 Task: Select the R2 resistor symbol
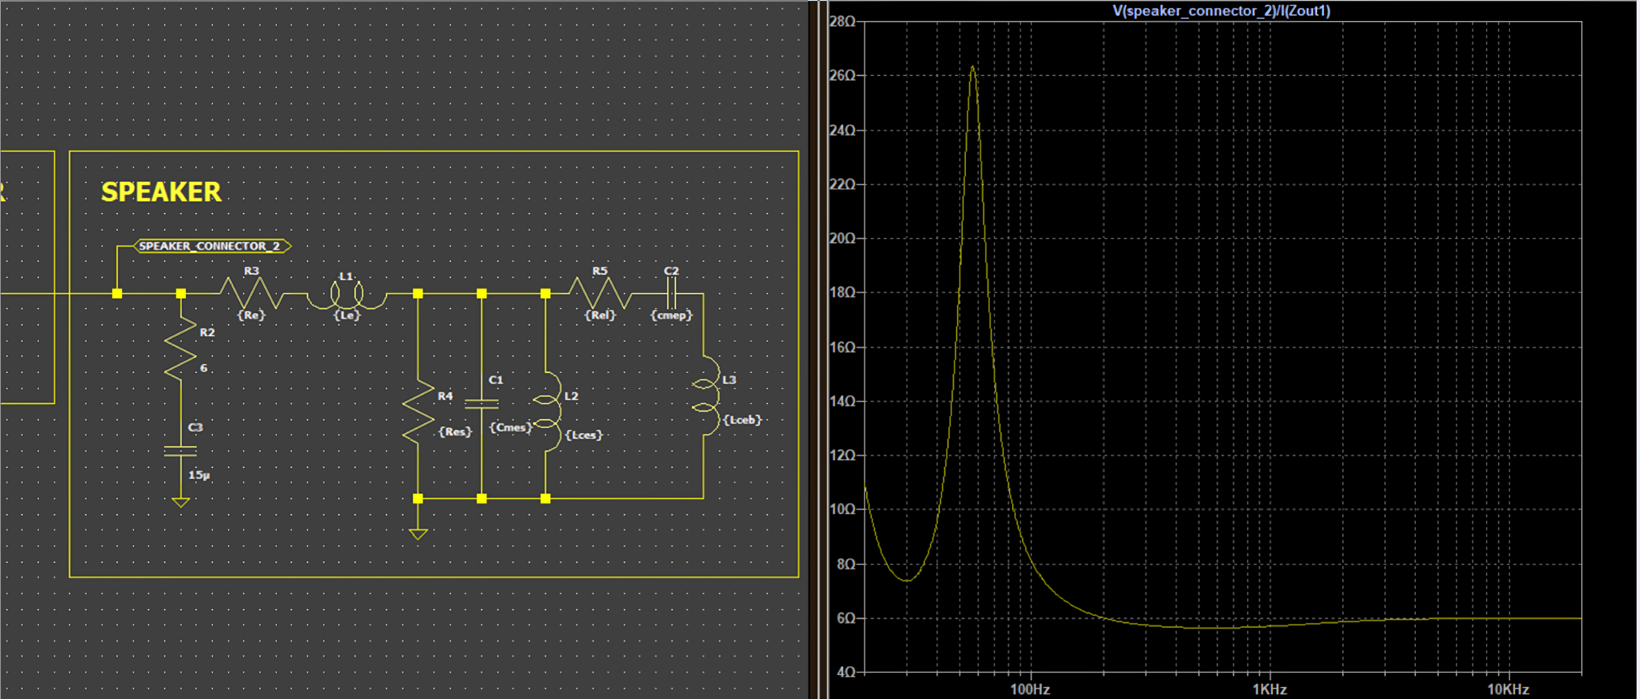(181, 349)
